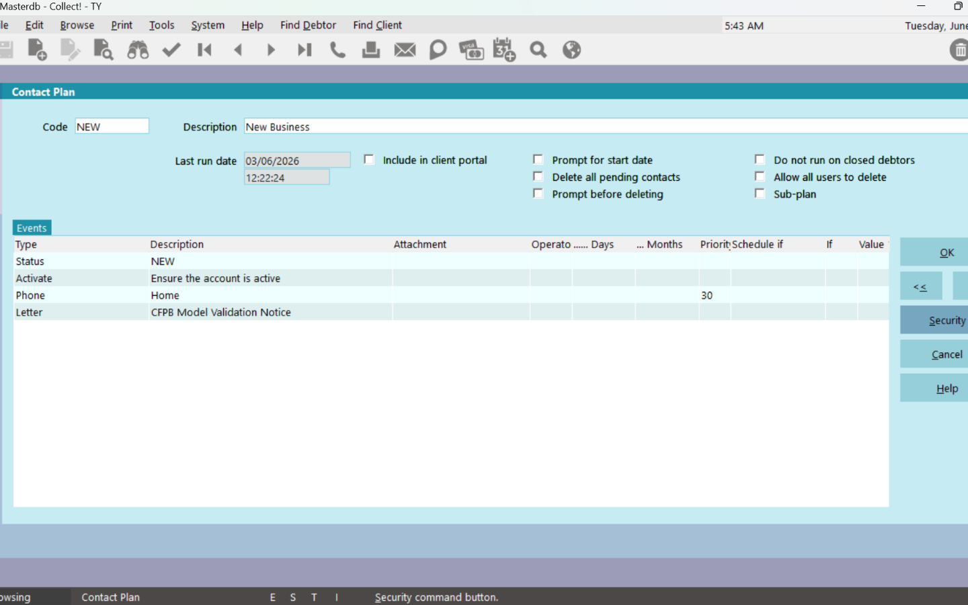Viewport: 968px width, 605px height.
Task: Click the checkmark toolbar icon
Action: pyautogui.click(x=171, y=50)
